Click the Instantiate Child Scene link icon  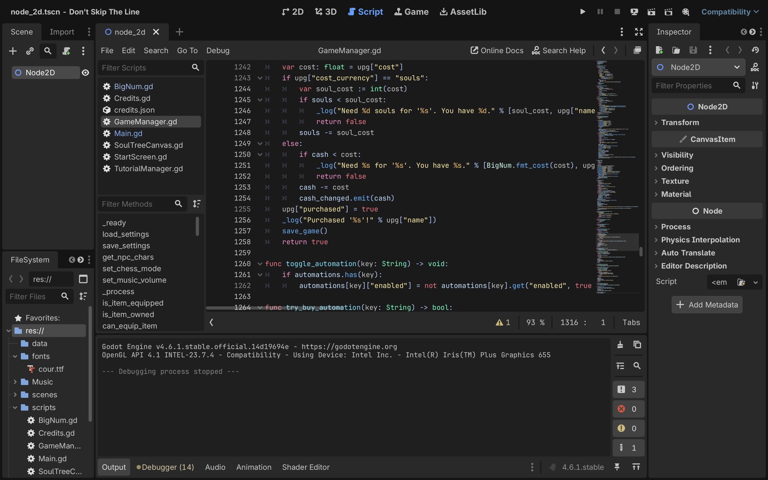pos(30,51)
